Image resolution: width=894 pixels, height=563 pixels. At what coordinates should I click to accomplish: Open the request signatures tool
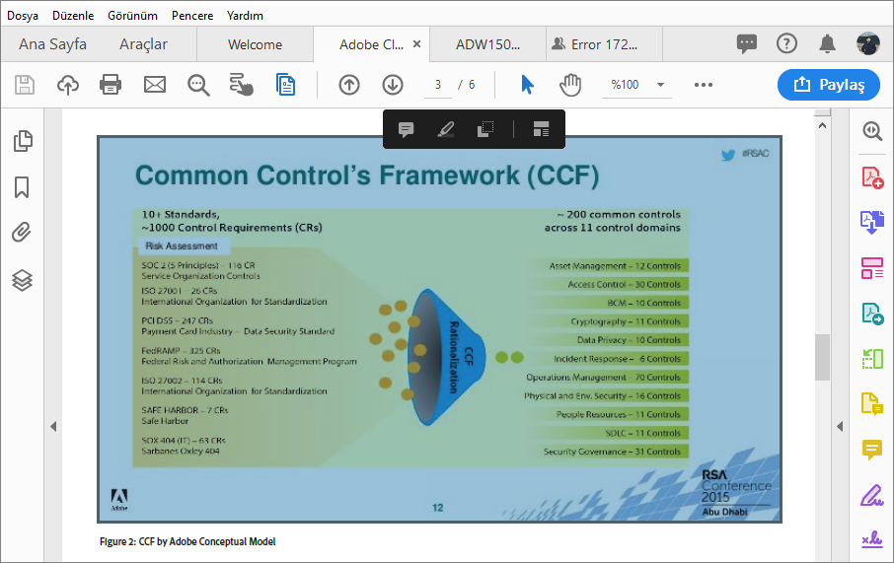(x=872, y=539)
